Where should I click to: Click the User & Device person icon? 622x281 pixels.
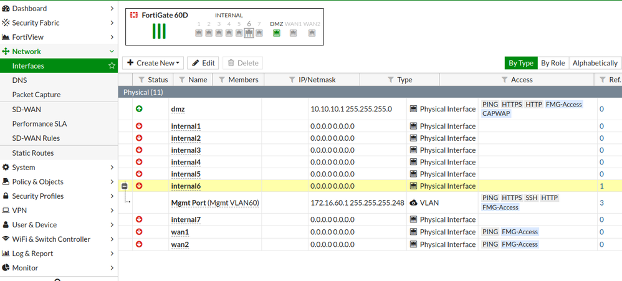coord(6,225)
